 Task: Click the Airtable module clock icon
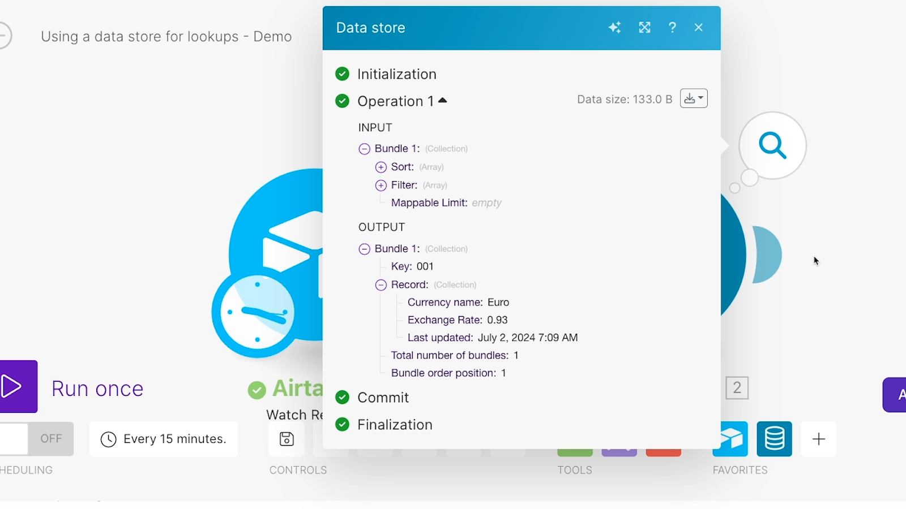click(257, 312)
